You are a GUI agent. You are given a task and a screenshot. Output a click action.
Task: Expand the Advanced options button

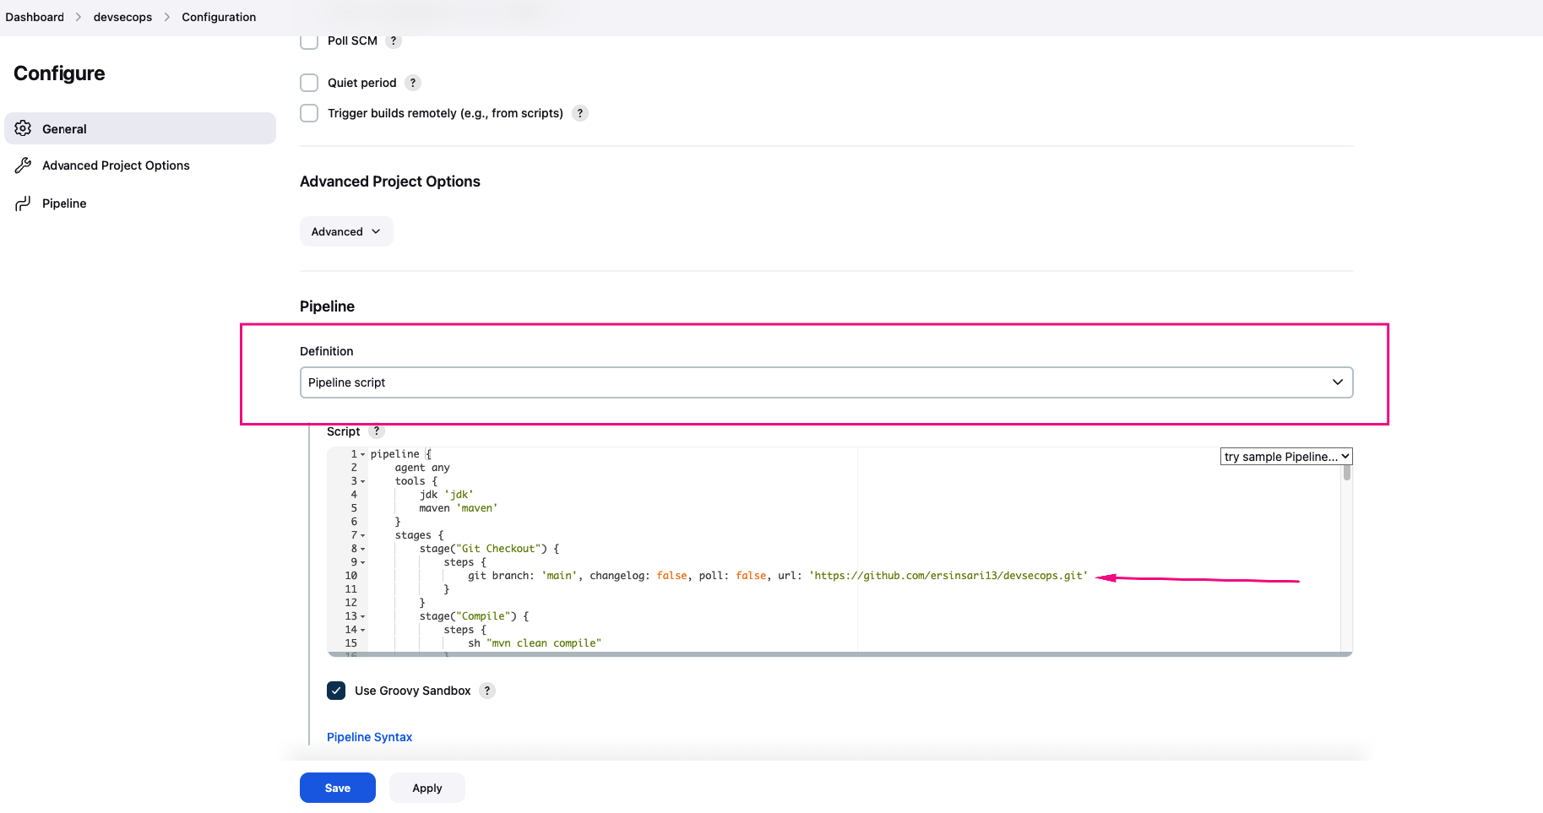[x=346, y=231]
